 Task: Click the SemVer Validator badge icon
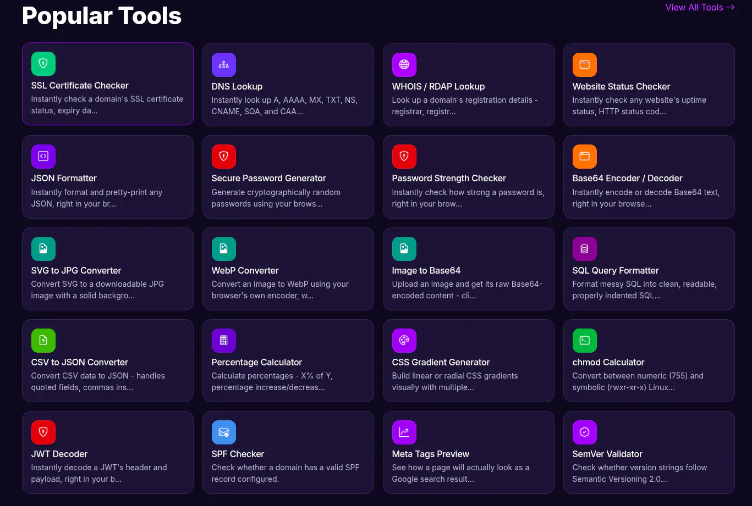pos(585,432)
